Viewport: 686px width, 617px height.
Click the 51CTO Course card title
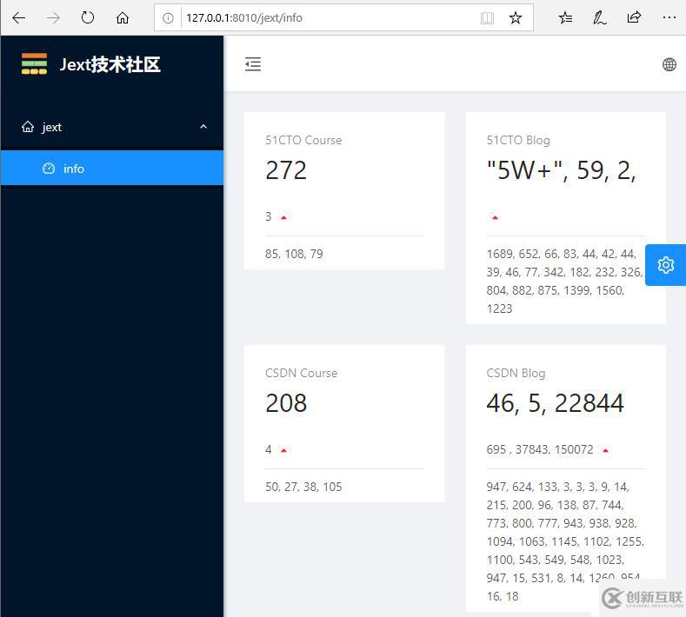(303, 141)
